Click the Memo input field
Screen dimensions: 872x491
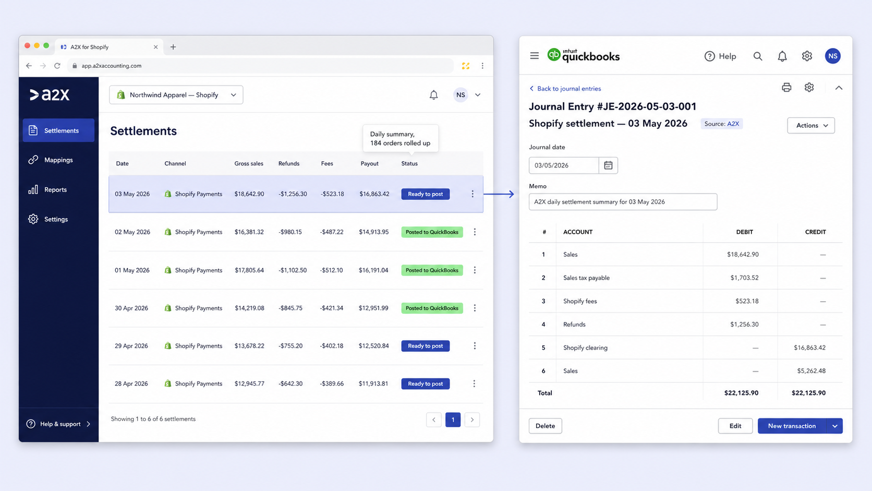pyautogui.click(x=623, y=202)
